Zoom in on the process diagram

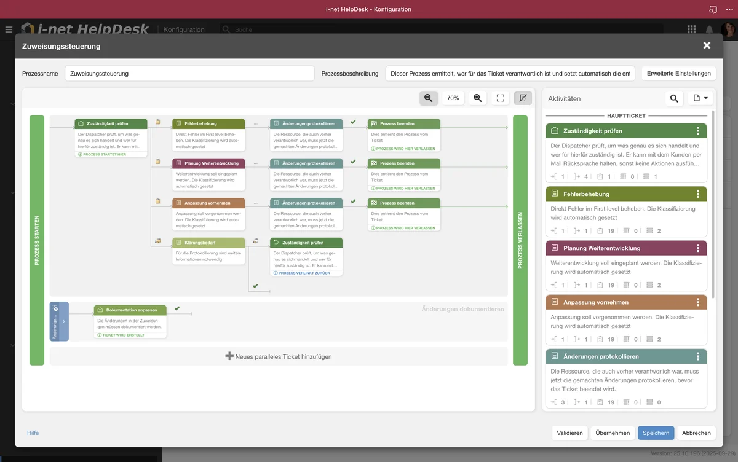477,98
